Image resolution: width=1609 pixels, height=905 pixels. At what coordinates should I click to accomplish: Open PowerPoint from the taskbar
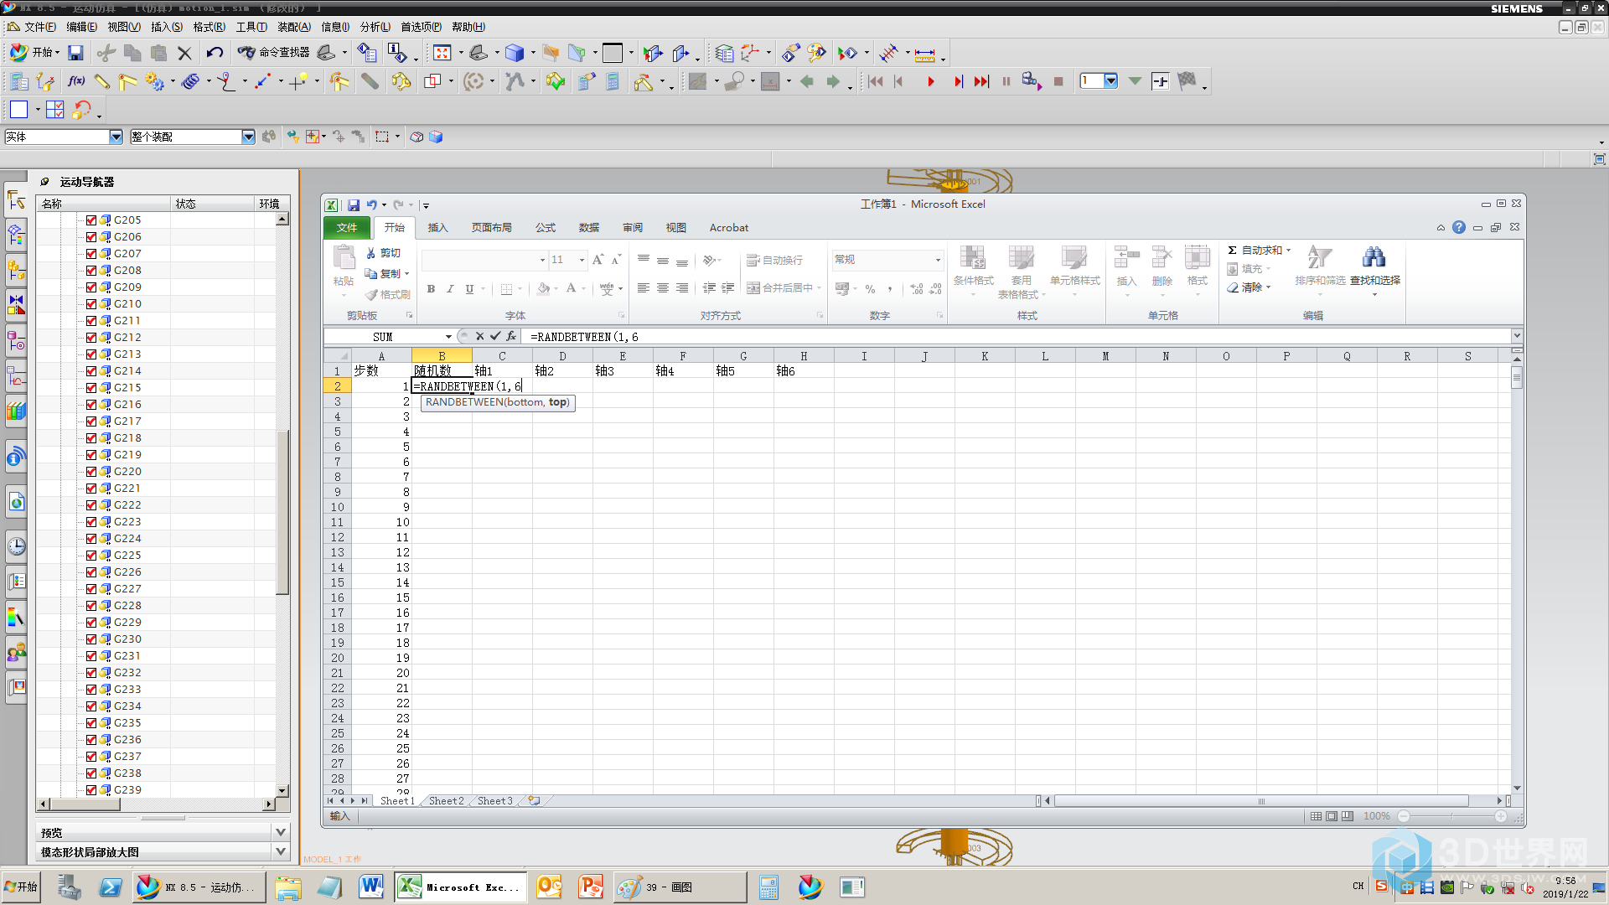coord(591,887)
